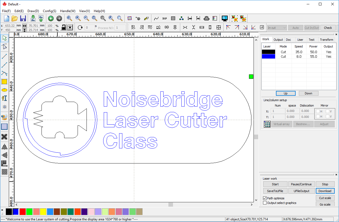Click the Delete X tool icon

coord(4,137)
